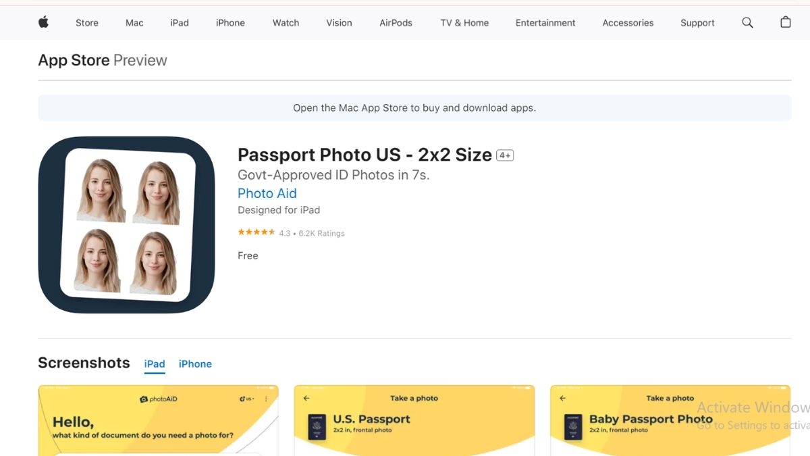Image resolution: width=810 pixels, height=456 pixels.
Task: Click the back arrow in U.S. Passport screenshot
Action: click(x=306, y=399)
